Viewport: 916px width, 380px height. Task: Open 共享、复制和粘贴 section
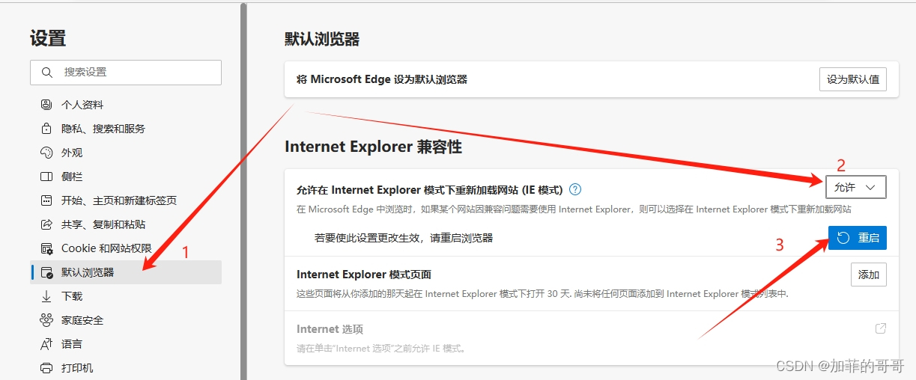126,224
